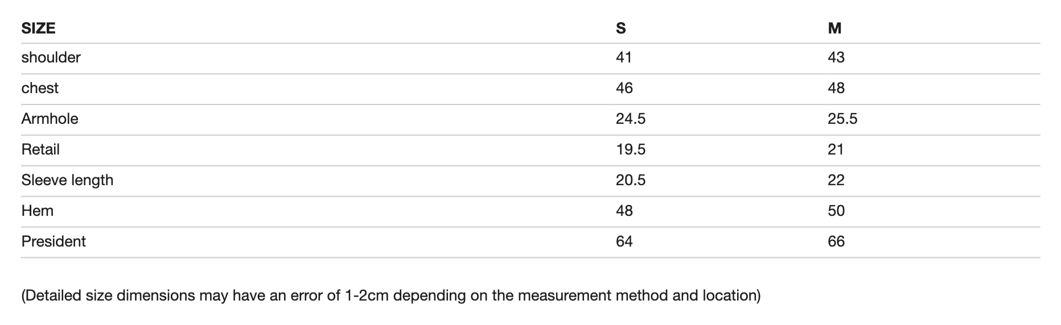Select Armhole value 25.5 for size M
The height and width of the screenshot is (325, 1061).
[x=842, y=119]
